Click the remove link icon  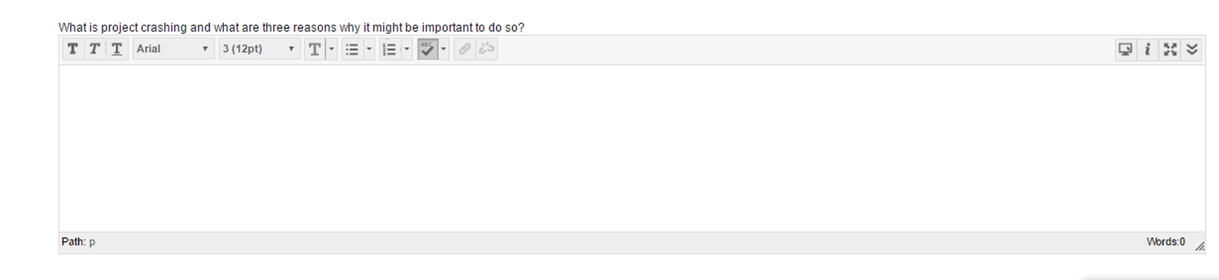[487, 49]
